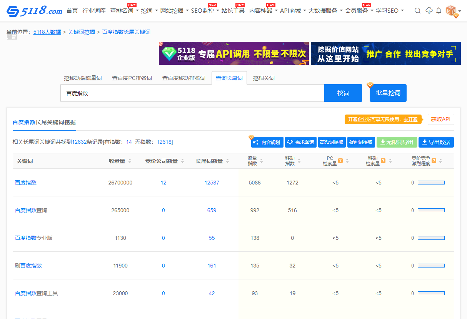This screenshot has height=319, width=467.
Task: Click the bidding company count 12
Action: pyautogui.click(x=163, y=183)
